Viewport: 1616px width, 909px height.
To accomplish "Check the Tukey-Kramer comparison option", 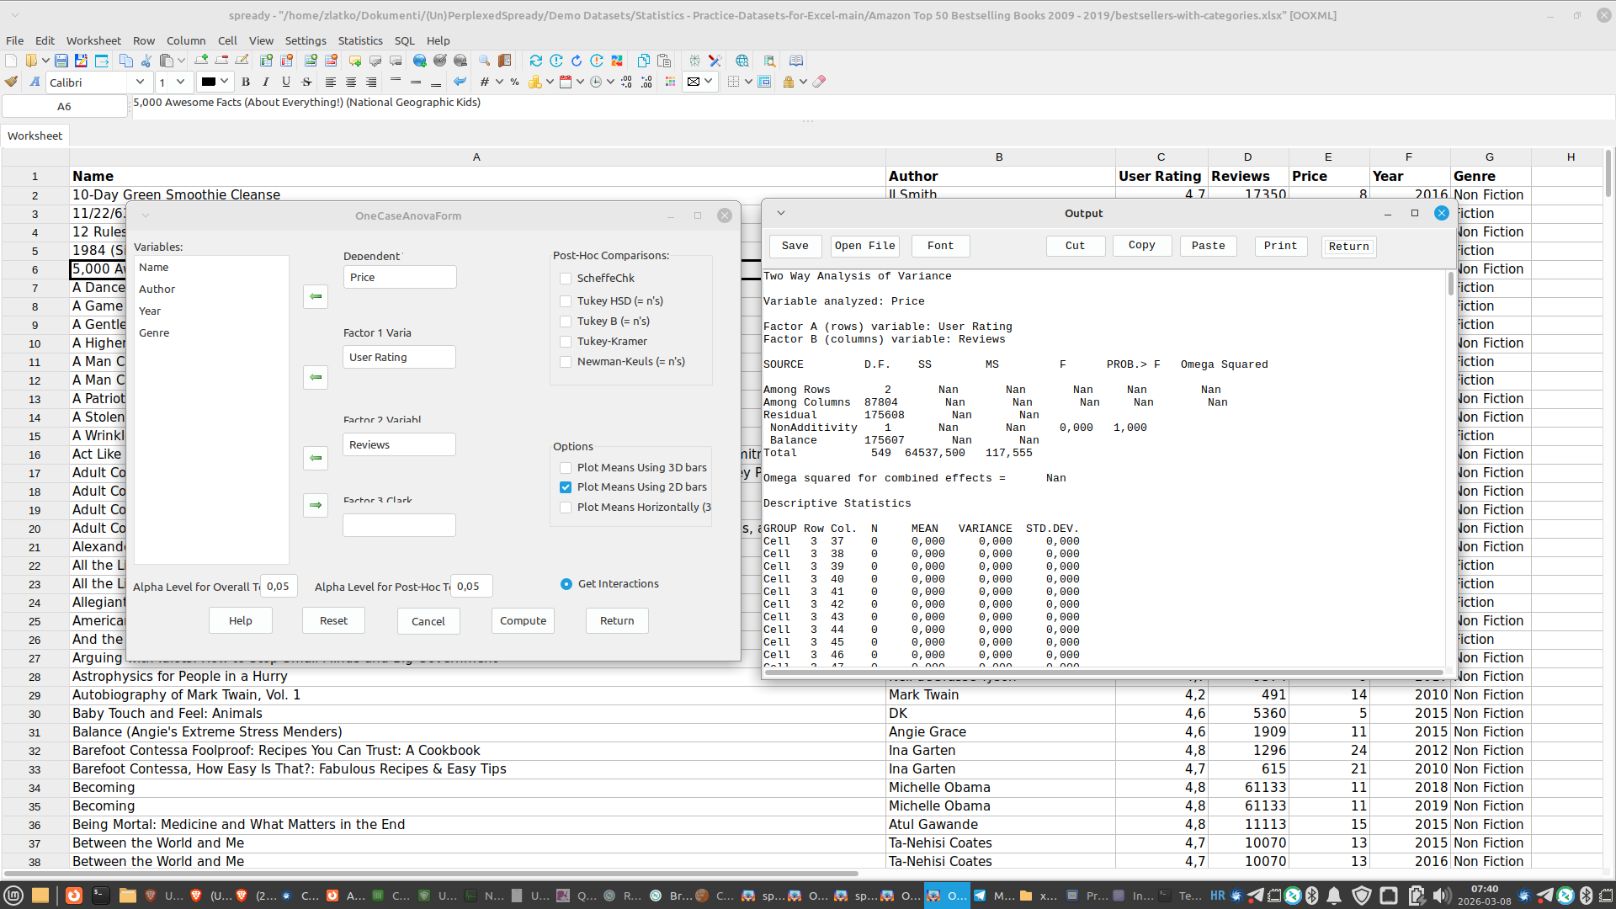I will 566,342.
